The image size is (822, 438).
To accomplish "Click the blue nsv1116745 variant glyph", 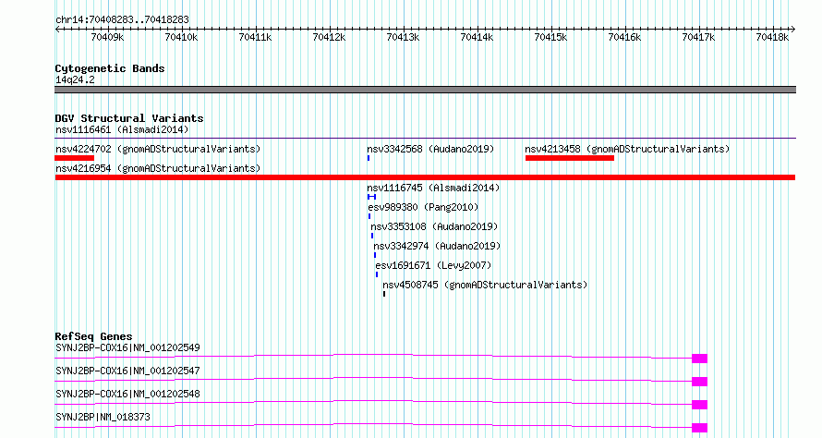I will pyautogui.click(x=371, y=197).
